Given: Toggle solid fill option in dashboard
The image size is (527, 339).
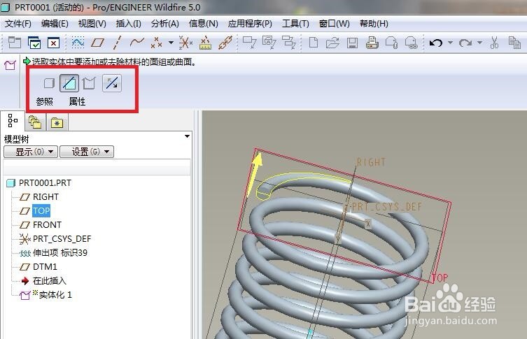Looking at the screenshot, I should coord(49,83).
